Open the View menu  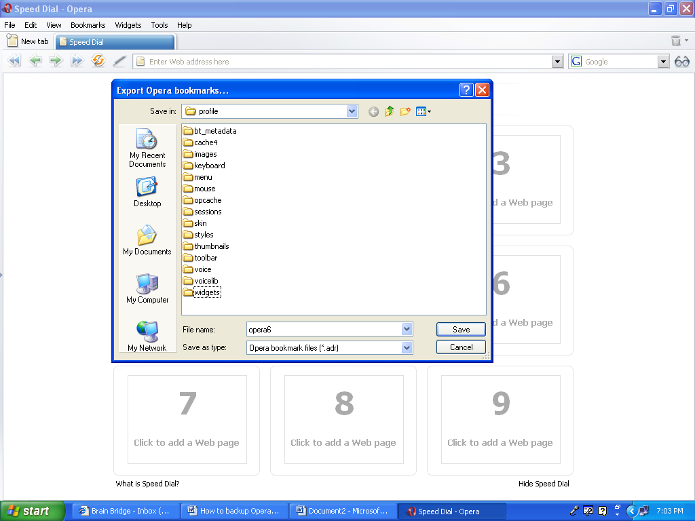click(x=54, y=25)
